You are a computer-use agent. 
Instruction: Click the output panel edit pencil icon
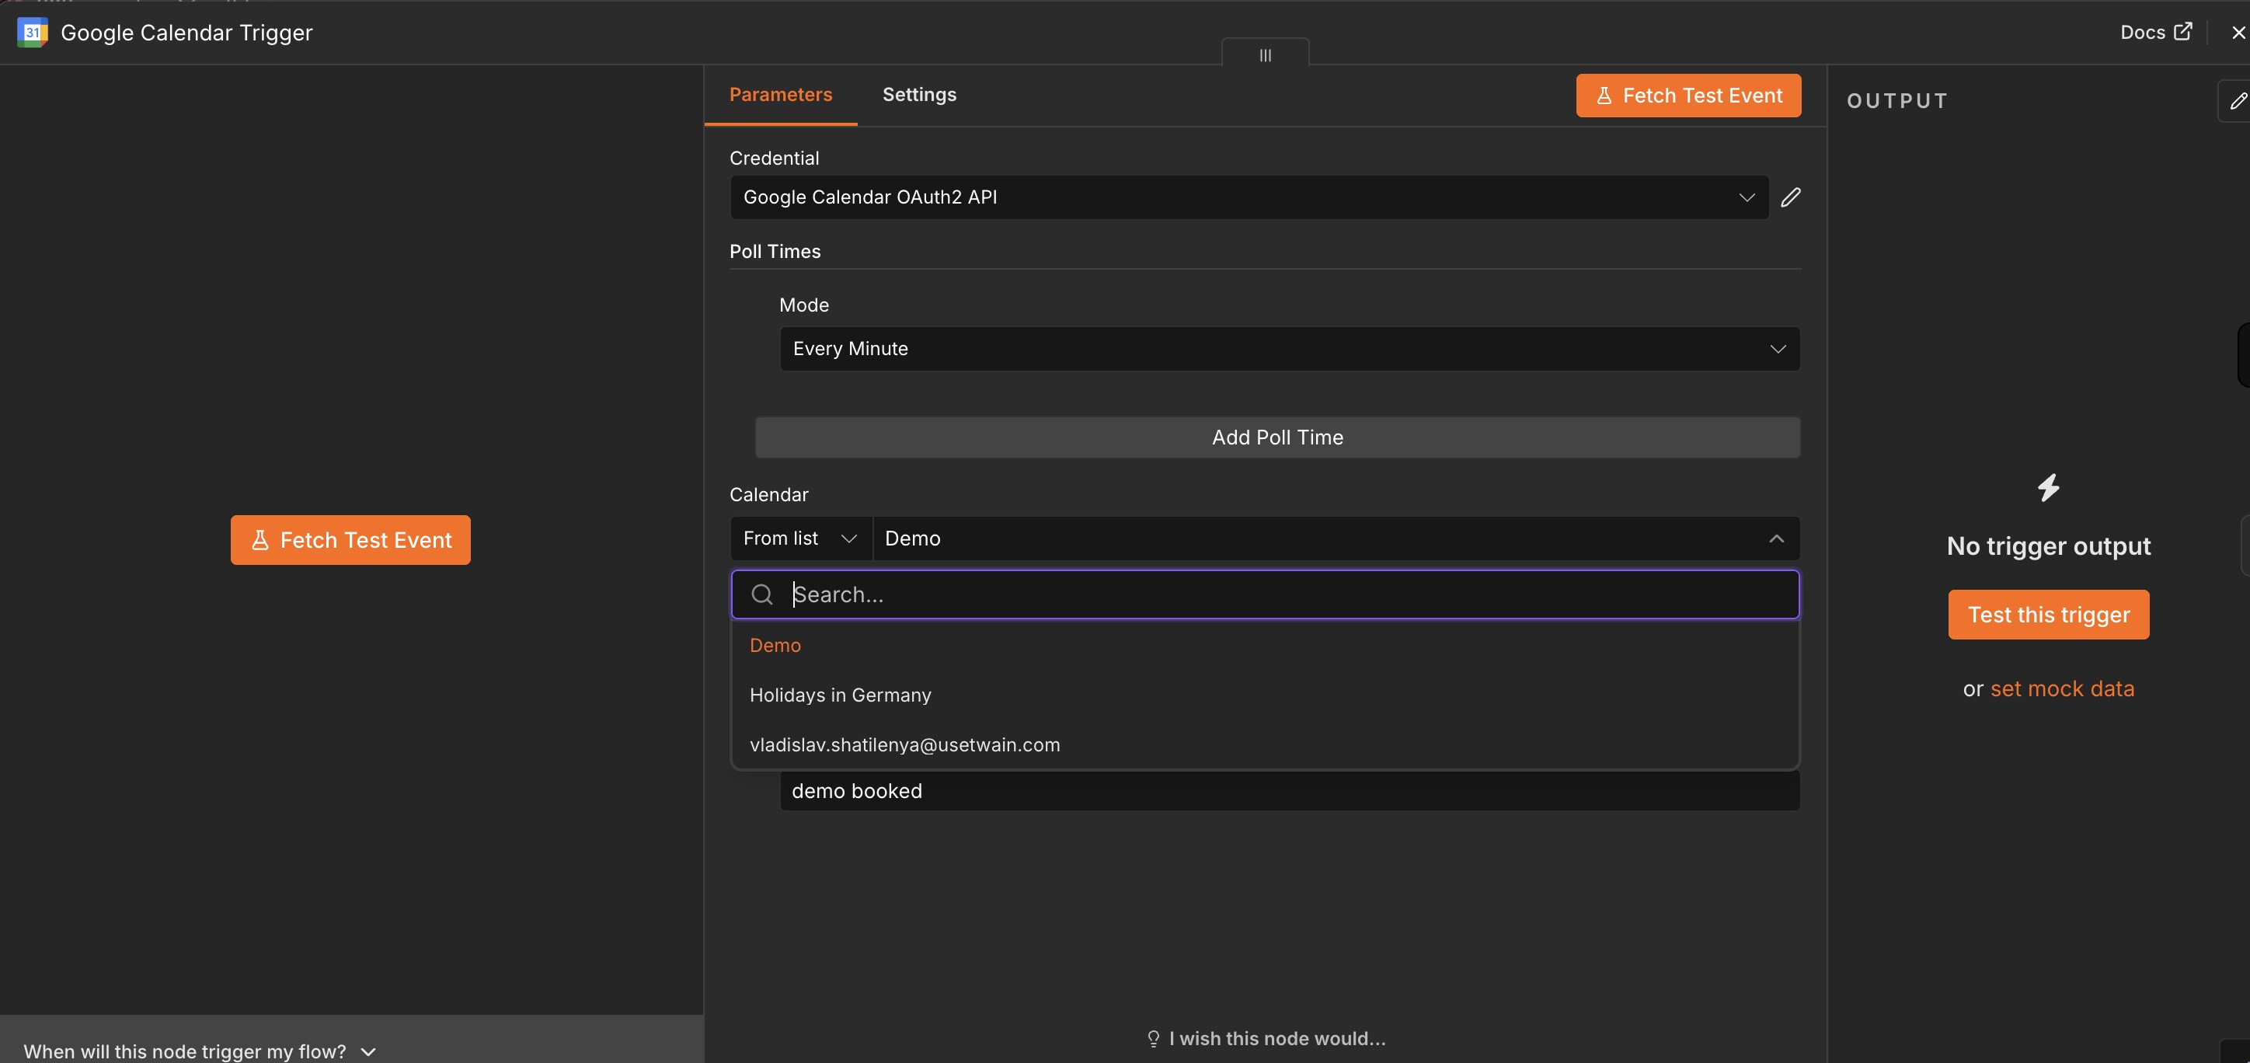point(2238,100)
